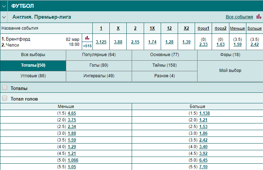This screenshot has height=170, width=263.
Task: Bet on draw at 3.88
Action: [118, 42]
